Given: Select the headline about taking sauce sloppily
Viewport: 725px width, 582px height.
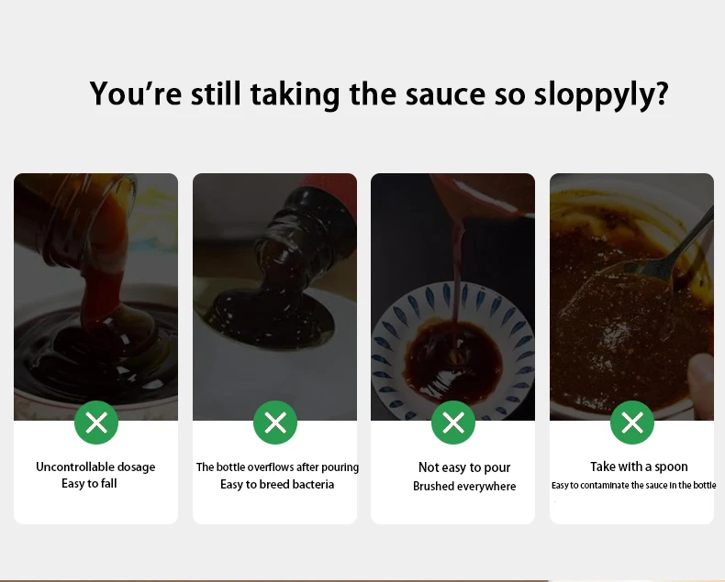Looking at the screenshot, I should click(379, 94).
